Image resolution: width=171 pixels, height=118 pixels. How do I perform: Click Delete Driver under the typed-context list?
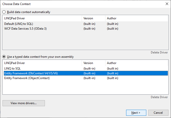point(159,97)
